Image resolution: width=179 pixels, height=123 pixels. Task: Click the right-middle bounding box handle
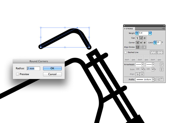tap(89, 37)
